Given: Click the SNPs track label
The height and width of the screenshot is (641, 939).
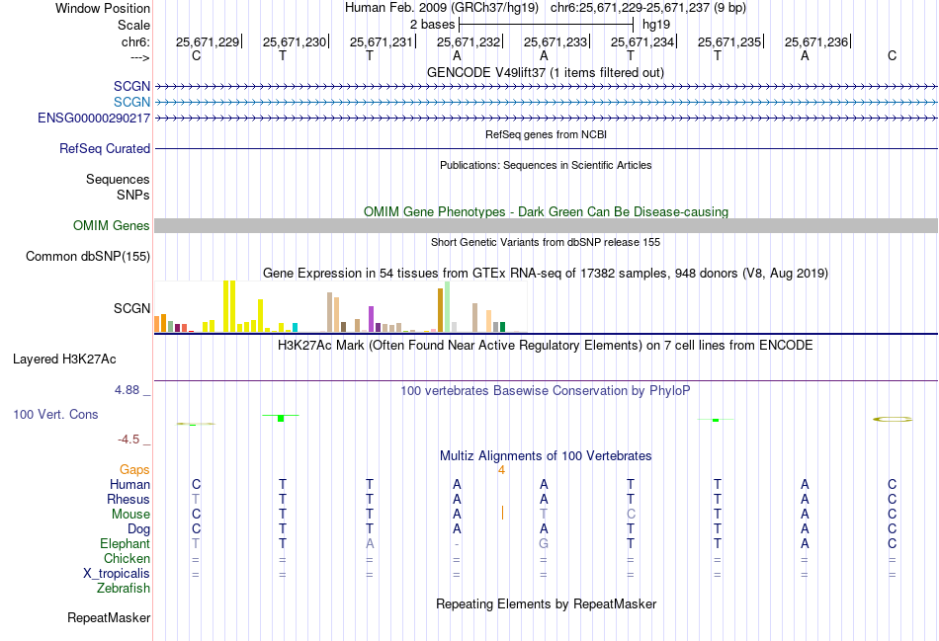Looking at the screenshot, I should pyautogui.click(x=133, y=196).
